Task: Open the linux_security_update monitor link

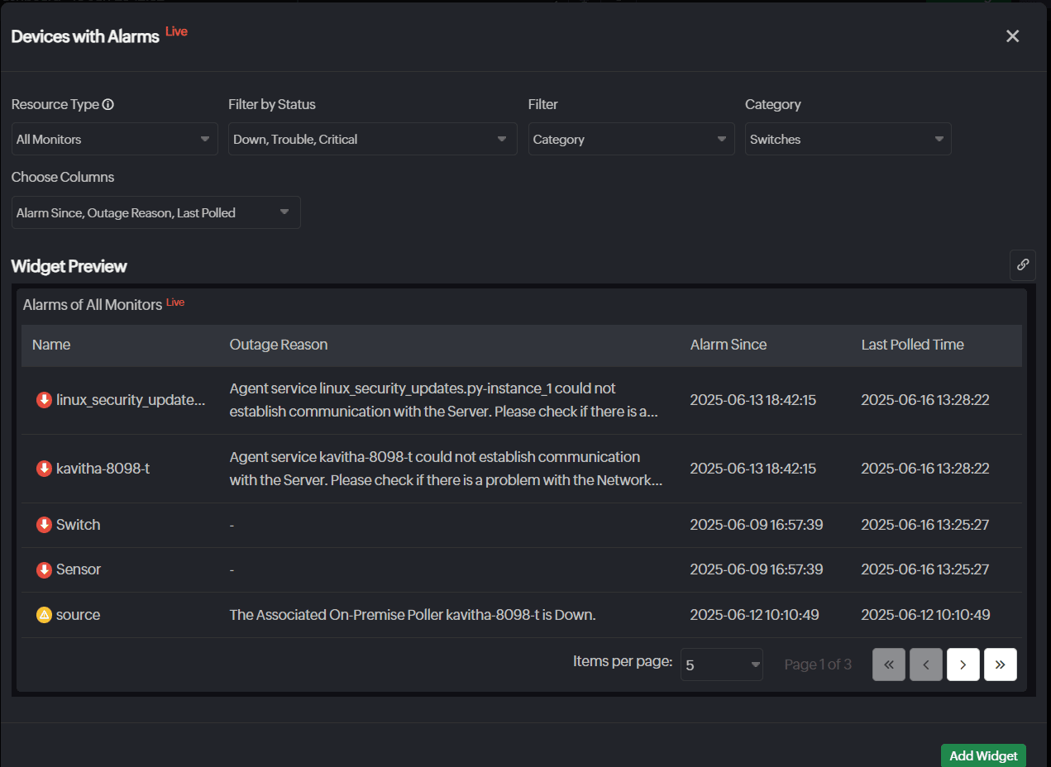Action: pyautogui.click(x=130, y=400)
